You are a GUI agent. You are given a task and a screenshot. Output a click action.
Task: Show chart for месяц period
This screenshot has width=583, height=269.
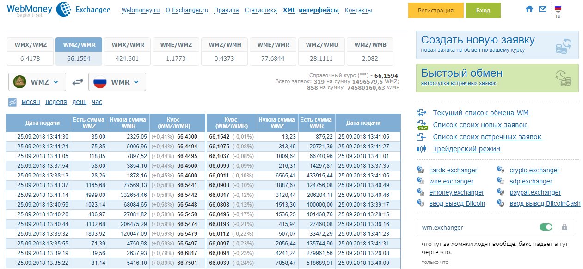[31, 102]
